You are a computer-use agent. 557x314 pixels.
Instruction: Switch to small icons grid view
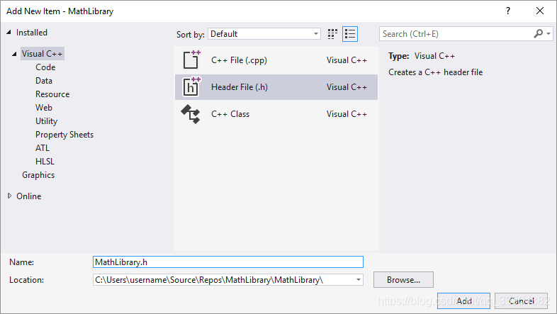tap(333, 34)
